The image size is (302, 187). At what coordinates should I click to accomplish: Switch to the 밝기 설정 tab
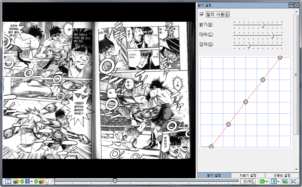click(214, 175)
